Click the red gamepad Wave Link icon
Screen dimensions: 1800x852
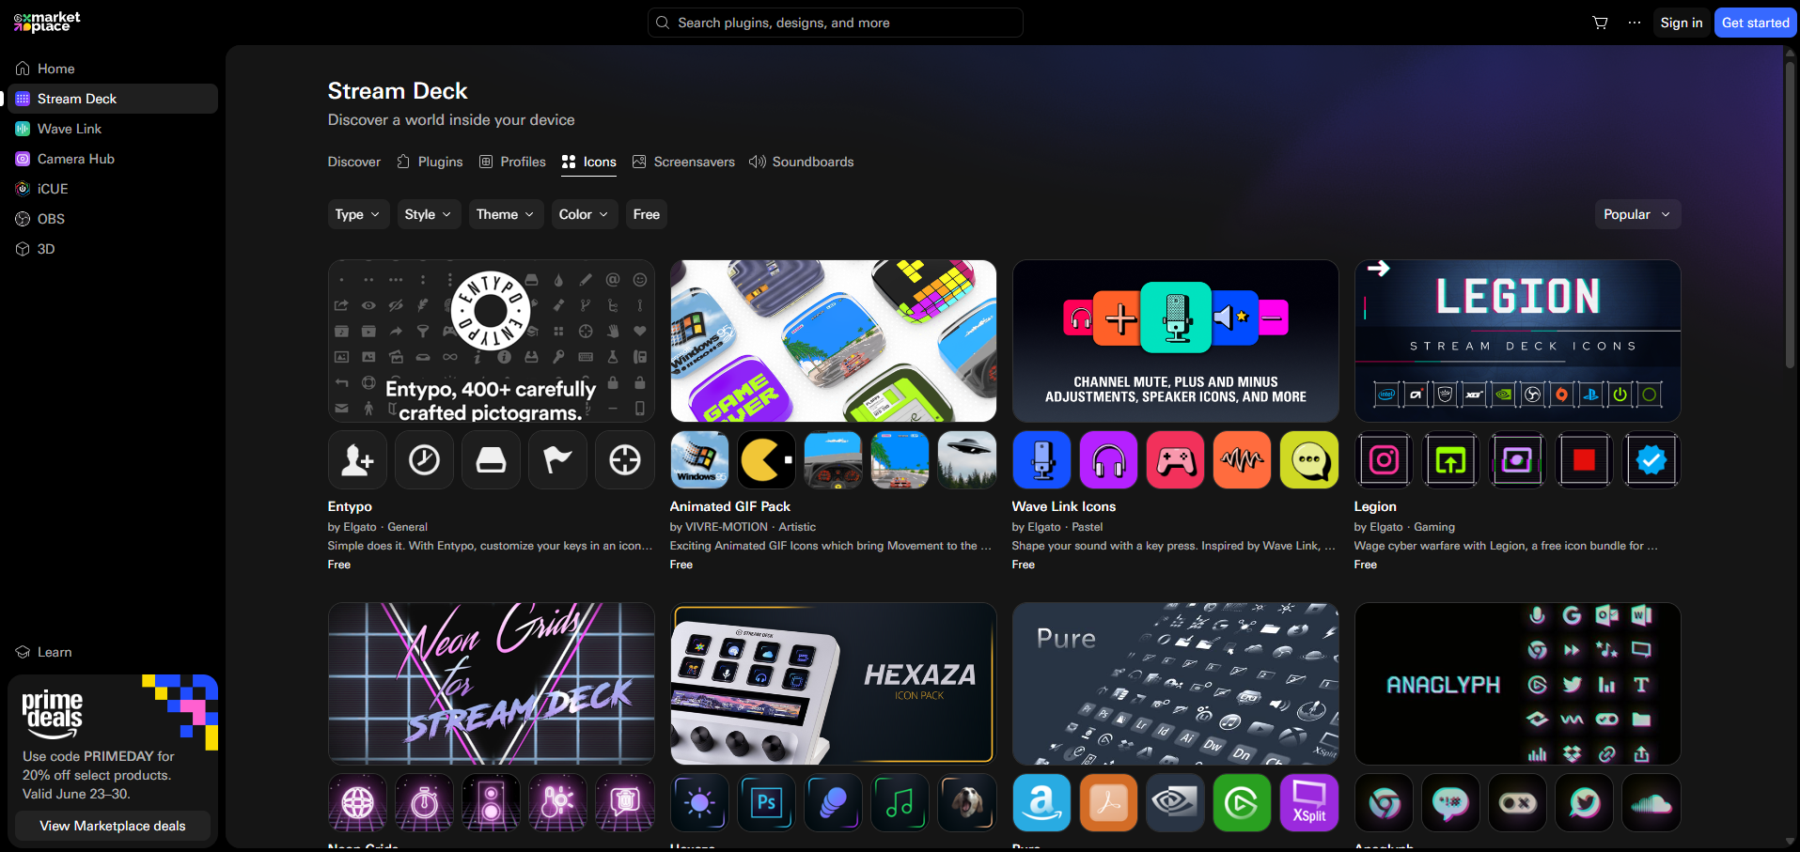pyautogui.click(x=1175, y=460)
